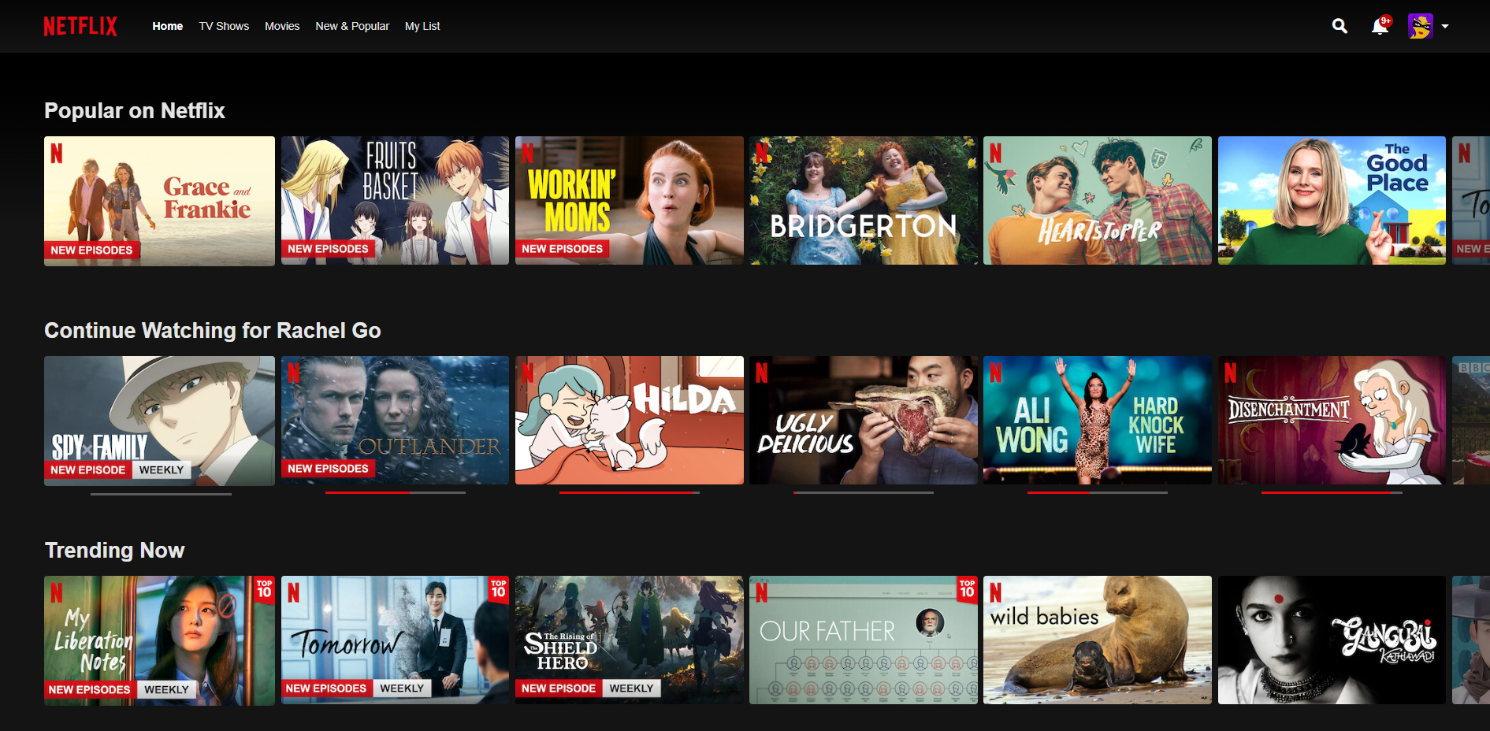Click the Trending Now heading
The image size is (1490, 731).
pos(115,550)
